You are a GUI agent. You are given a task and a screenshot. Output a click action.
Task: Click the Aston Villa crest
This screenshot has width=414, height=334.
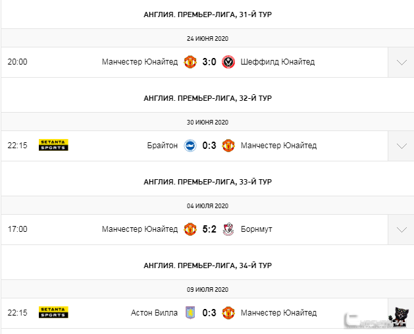(190, 313)
